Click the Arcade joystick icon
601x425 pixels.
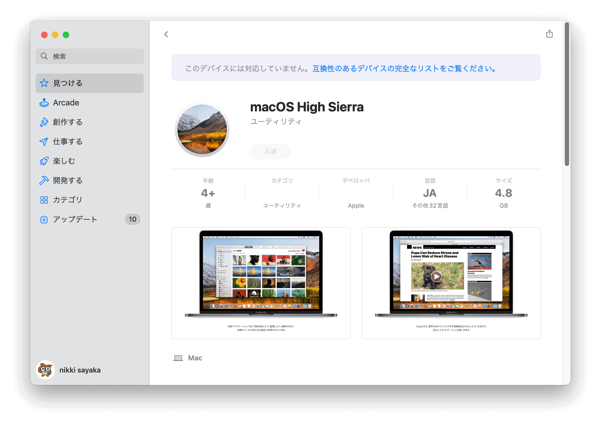(44, 103)
